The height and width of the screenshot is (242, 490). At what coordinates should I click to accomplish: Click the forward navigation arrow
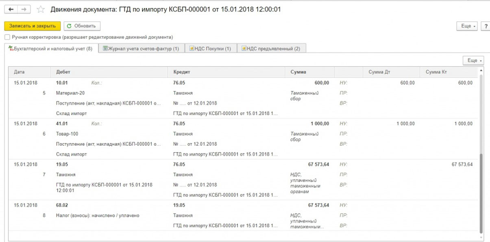coord(24,9)
